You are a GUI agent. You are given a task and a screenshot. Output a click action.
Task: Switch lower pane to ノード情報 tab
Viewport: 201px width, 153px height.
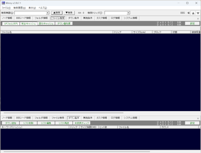coord(7,118)
